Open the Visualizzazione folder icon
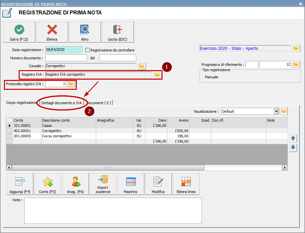Viewport: 305px width, 233px height. coord(284,111)
